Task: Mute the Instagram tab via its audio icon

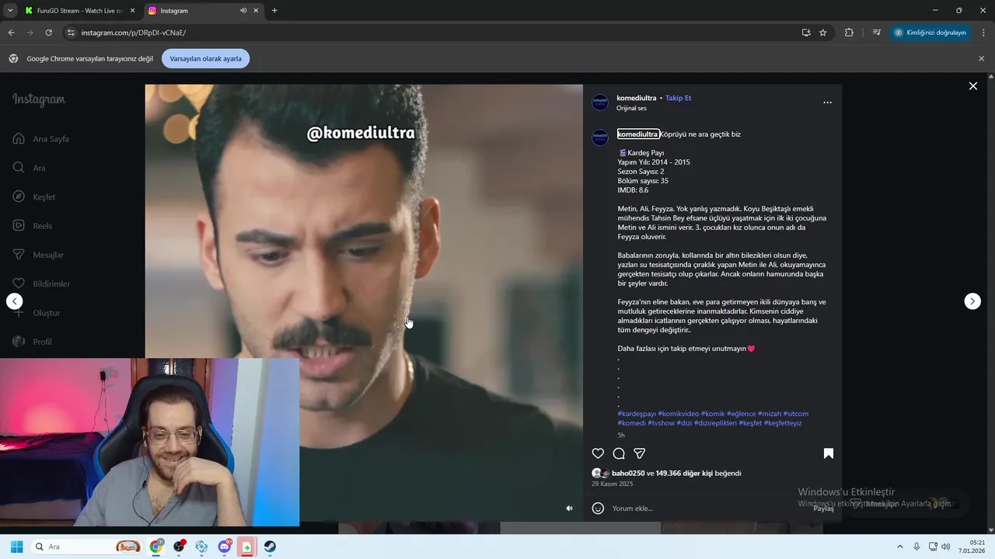Action: coord(243,11)
